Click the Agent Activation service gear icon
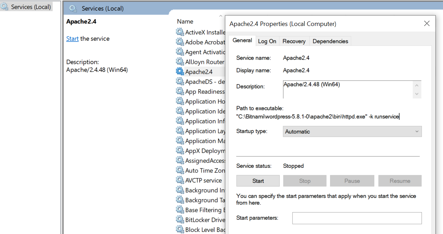This screenshot has height=234, width=443. tap(180, 52)
